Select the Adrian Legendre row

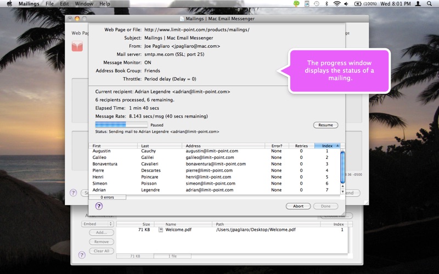pos(215,190)
